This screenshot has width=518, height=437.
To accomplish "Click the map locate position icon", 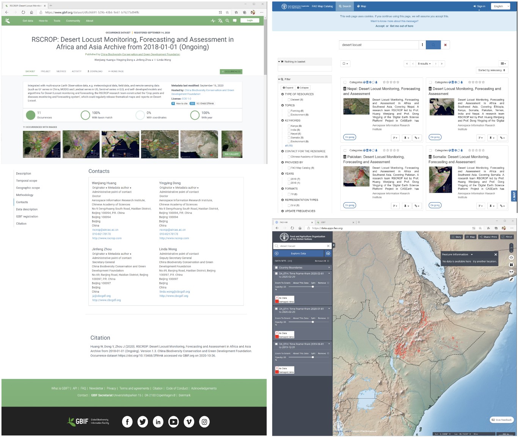I will pyautogui.click(x=511, y=257).
